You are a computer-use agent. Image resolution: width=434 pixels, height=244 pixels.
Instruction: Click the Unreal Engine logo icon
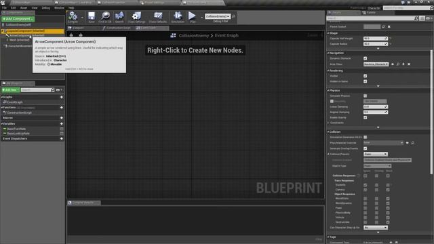[3, 3]
